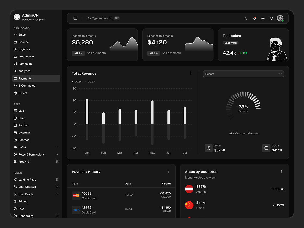This screenshot has width=304, height=228.
Task: Focus the Type to search field
Action: pyautogui.click(x=104, y=18)
